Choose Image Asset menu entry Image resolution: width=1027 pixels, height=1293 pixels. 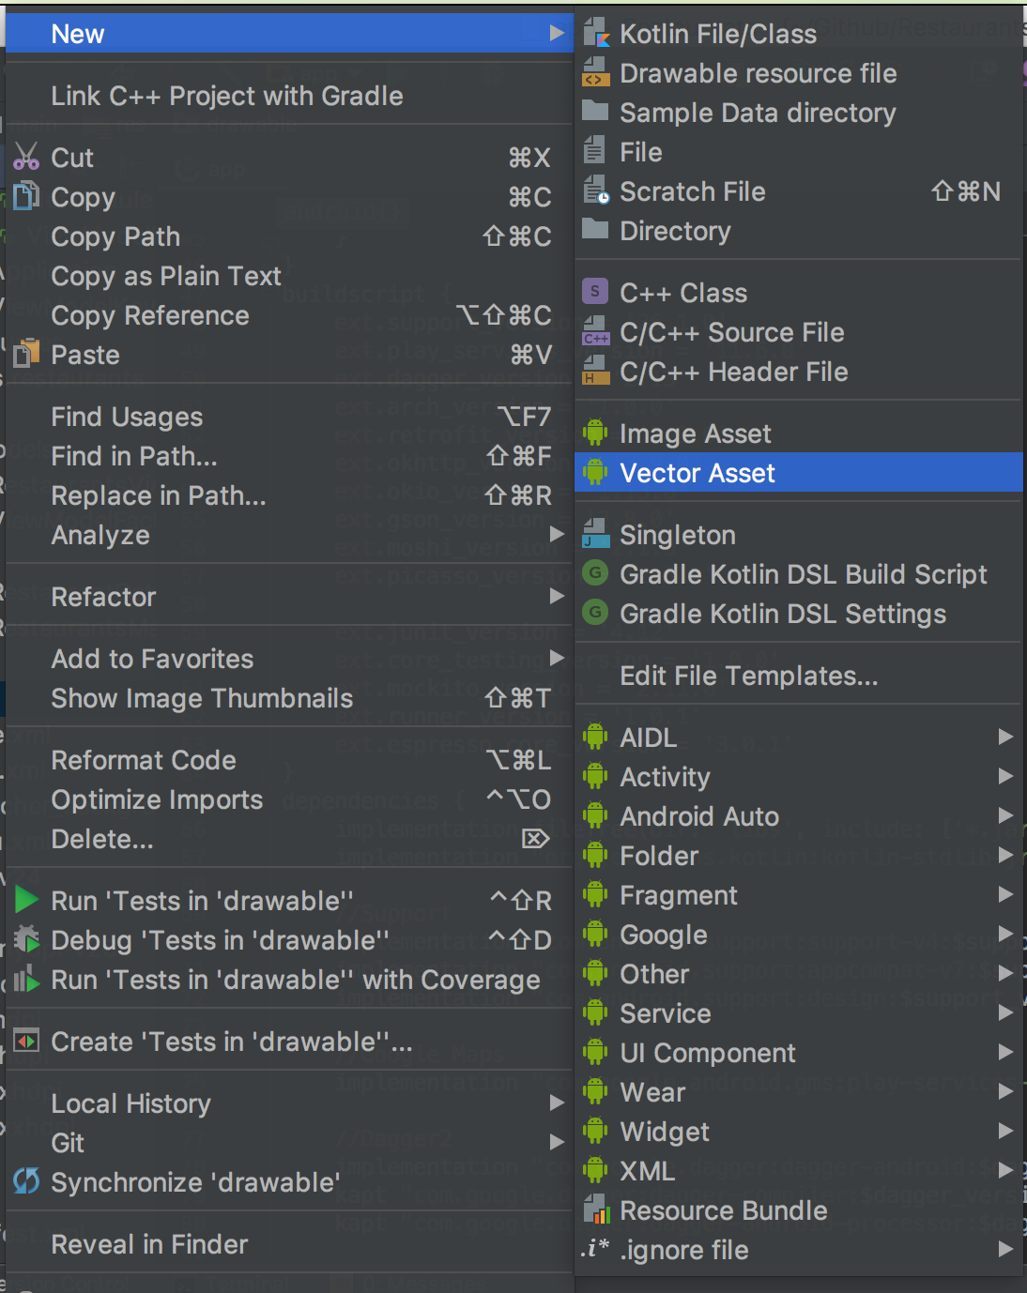coord(695,434)
